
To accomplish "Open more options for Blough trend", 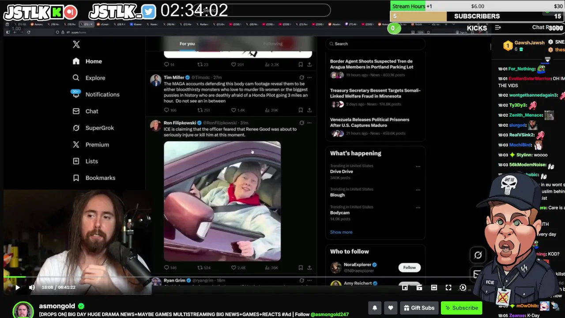I will coord(418,190).
